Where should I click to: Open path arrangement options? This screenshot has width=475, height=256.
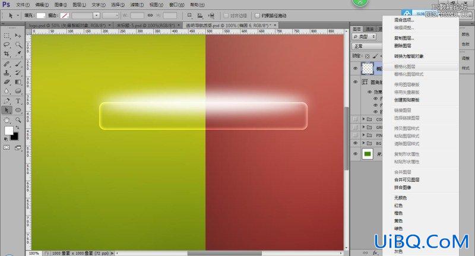(x=211, y=15)
